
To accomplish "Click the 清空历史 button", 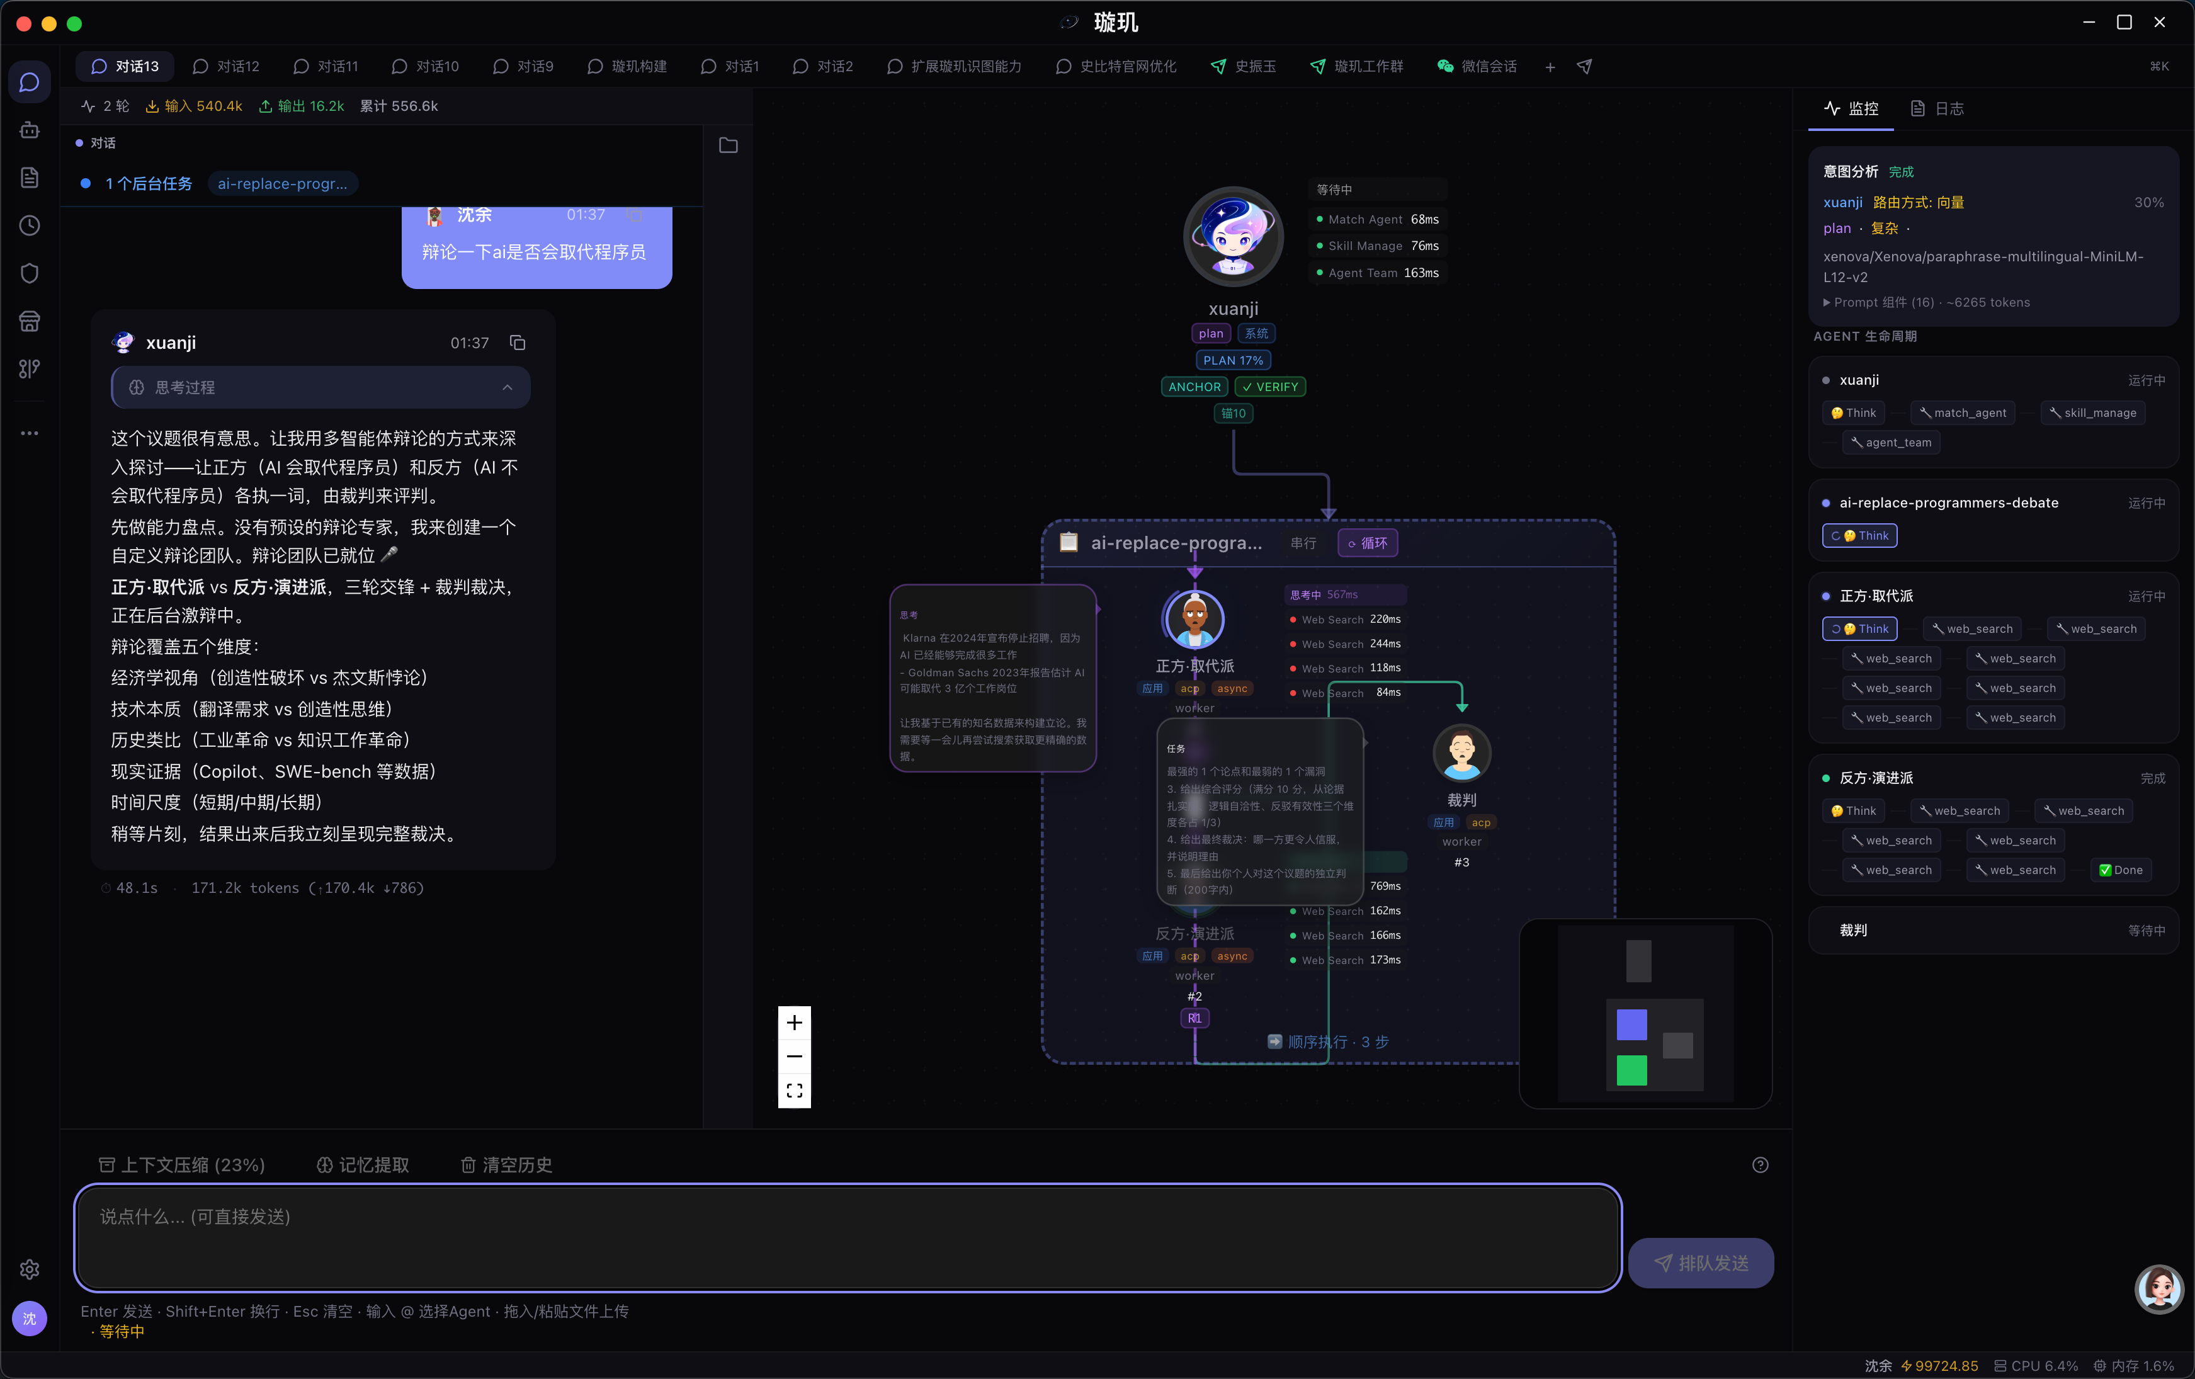I will point(506,1165).
